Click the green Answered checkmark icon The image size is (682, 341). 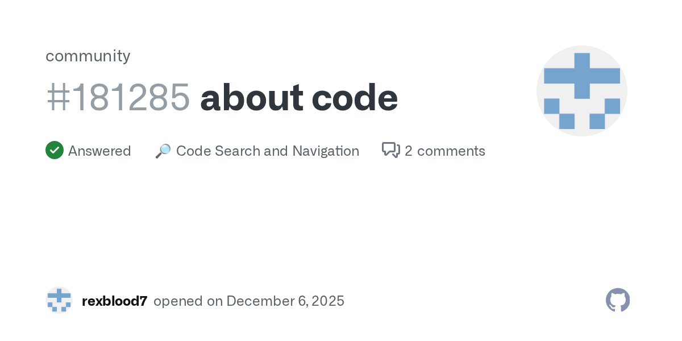coord(55,151)
